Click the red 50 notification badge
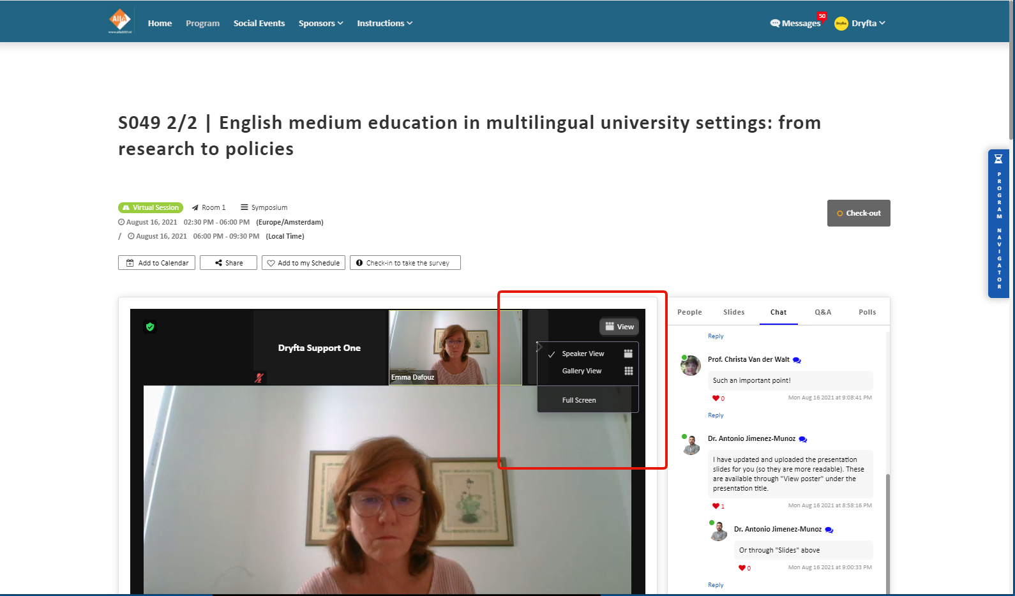 pos(822,16)
